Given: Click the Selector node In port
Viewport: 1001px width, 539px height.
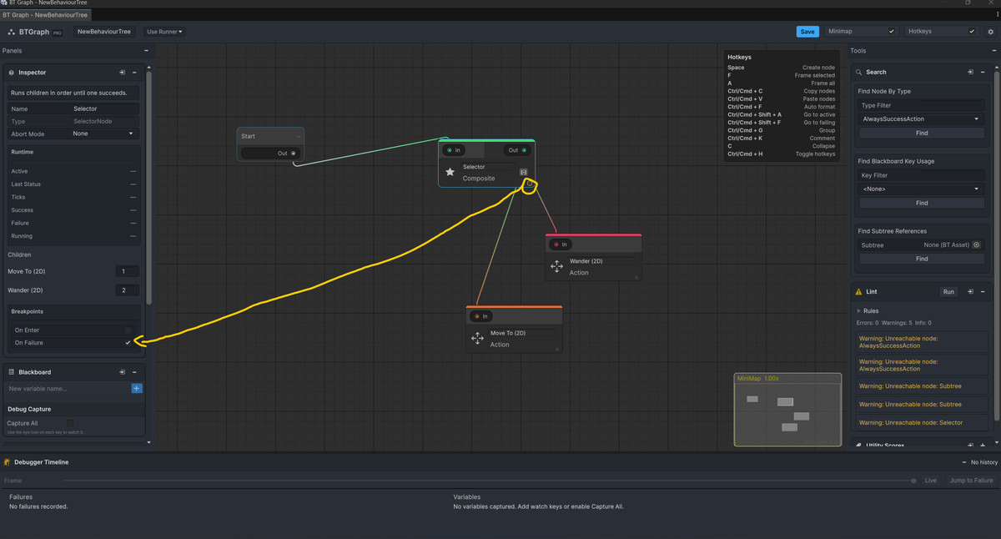Looking at the screenshot, I should pyautogui.click(x=450, y=150).
